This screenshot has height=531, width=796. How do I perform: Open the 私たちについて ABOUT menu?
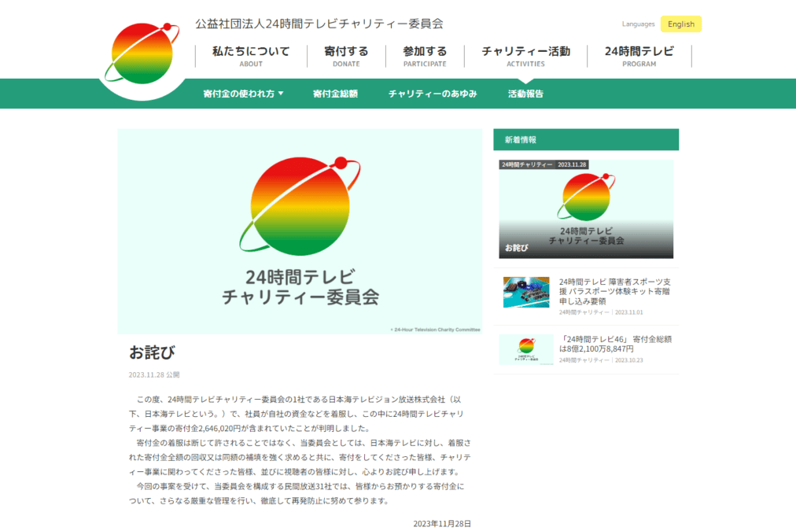tap(250, 55)
